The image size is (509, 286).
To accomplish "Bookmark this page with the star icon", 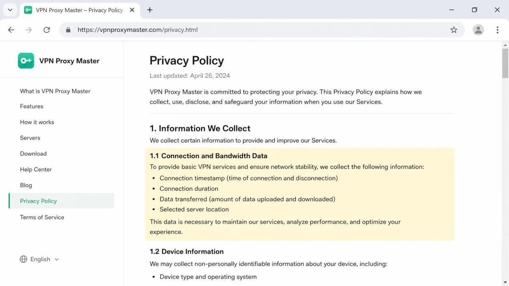I will pos(454,30).
